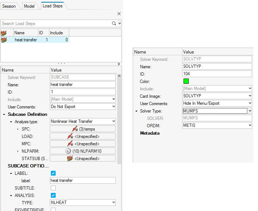This screenshot has width=258, height=211.
Task: Click the MPC Unspecified selector icon
Action: tap(70, 143)
